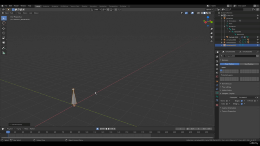Switch to the Sculpting workspace tab
Viewport: 260px width, 146px height.
click(55, 6)
